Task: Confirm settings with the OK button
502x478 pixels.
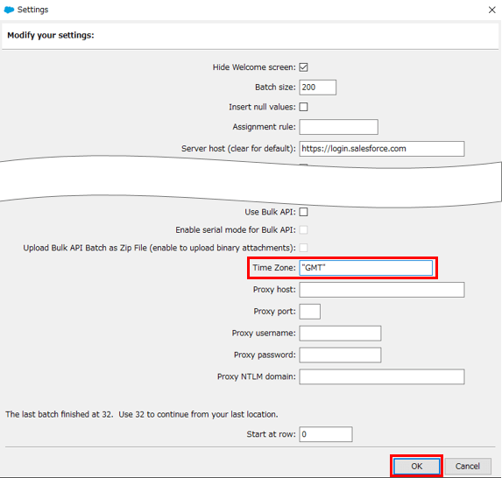Action: (416, 466)
